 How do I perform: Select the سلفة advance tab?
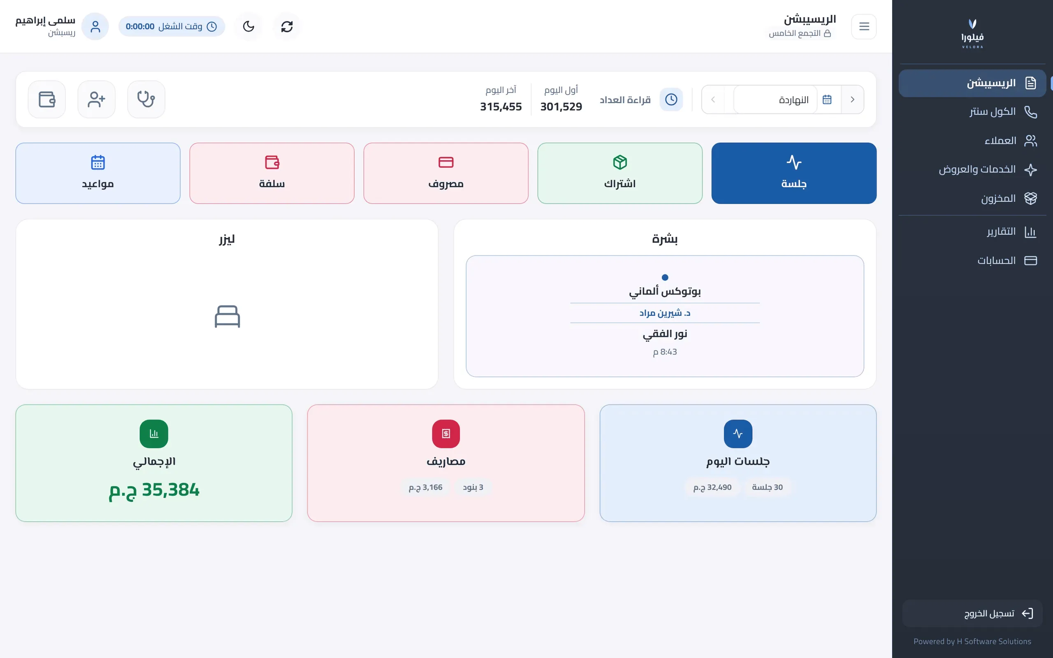(x=272, y=173)
